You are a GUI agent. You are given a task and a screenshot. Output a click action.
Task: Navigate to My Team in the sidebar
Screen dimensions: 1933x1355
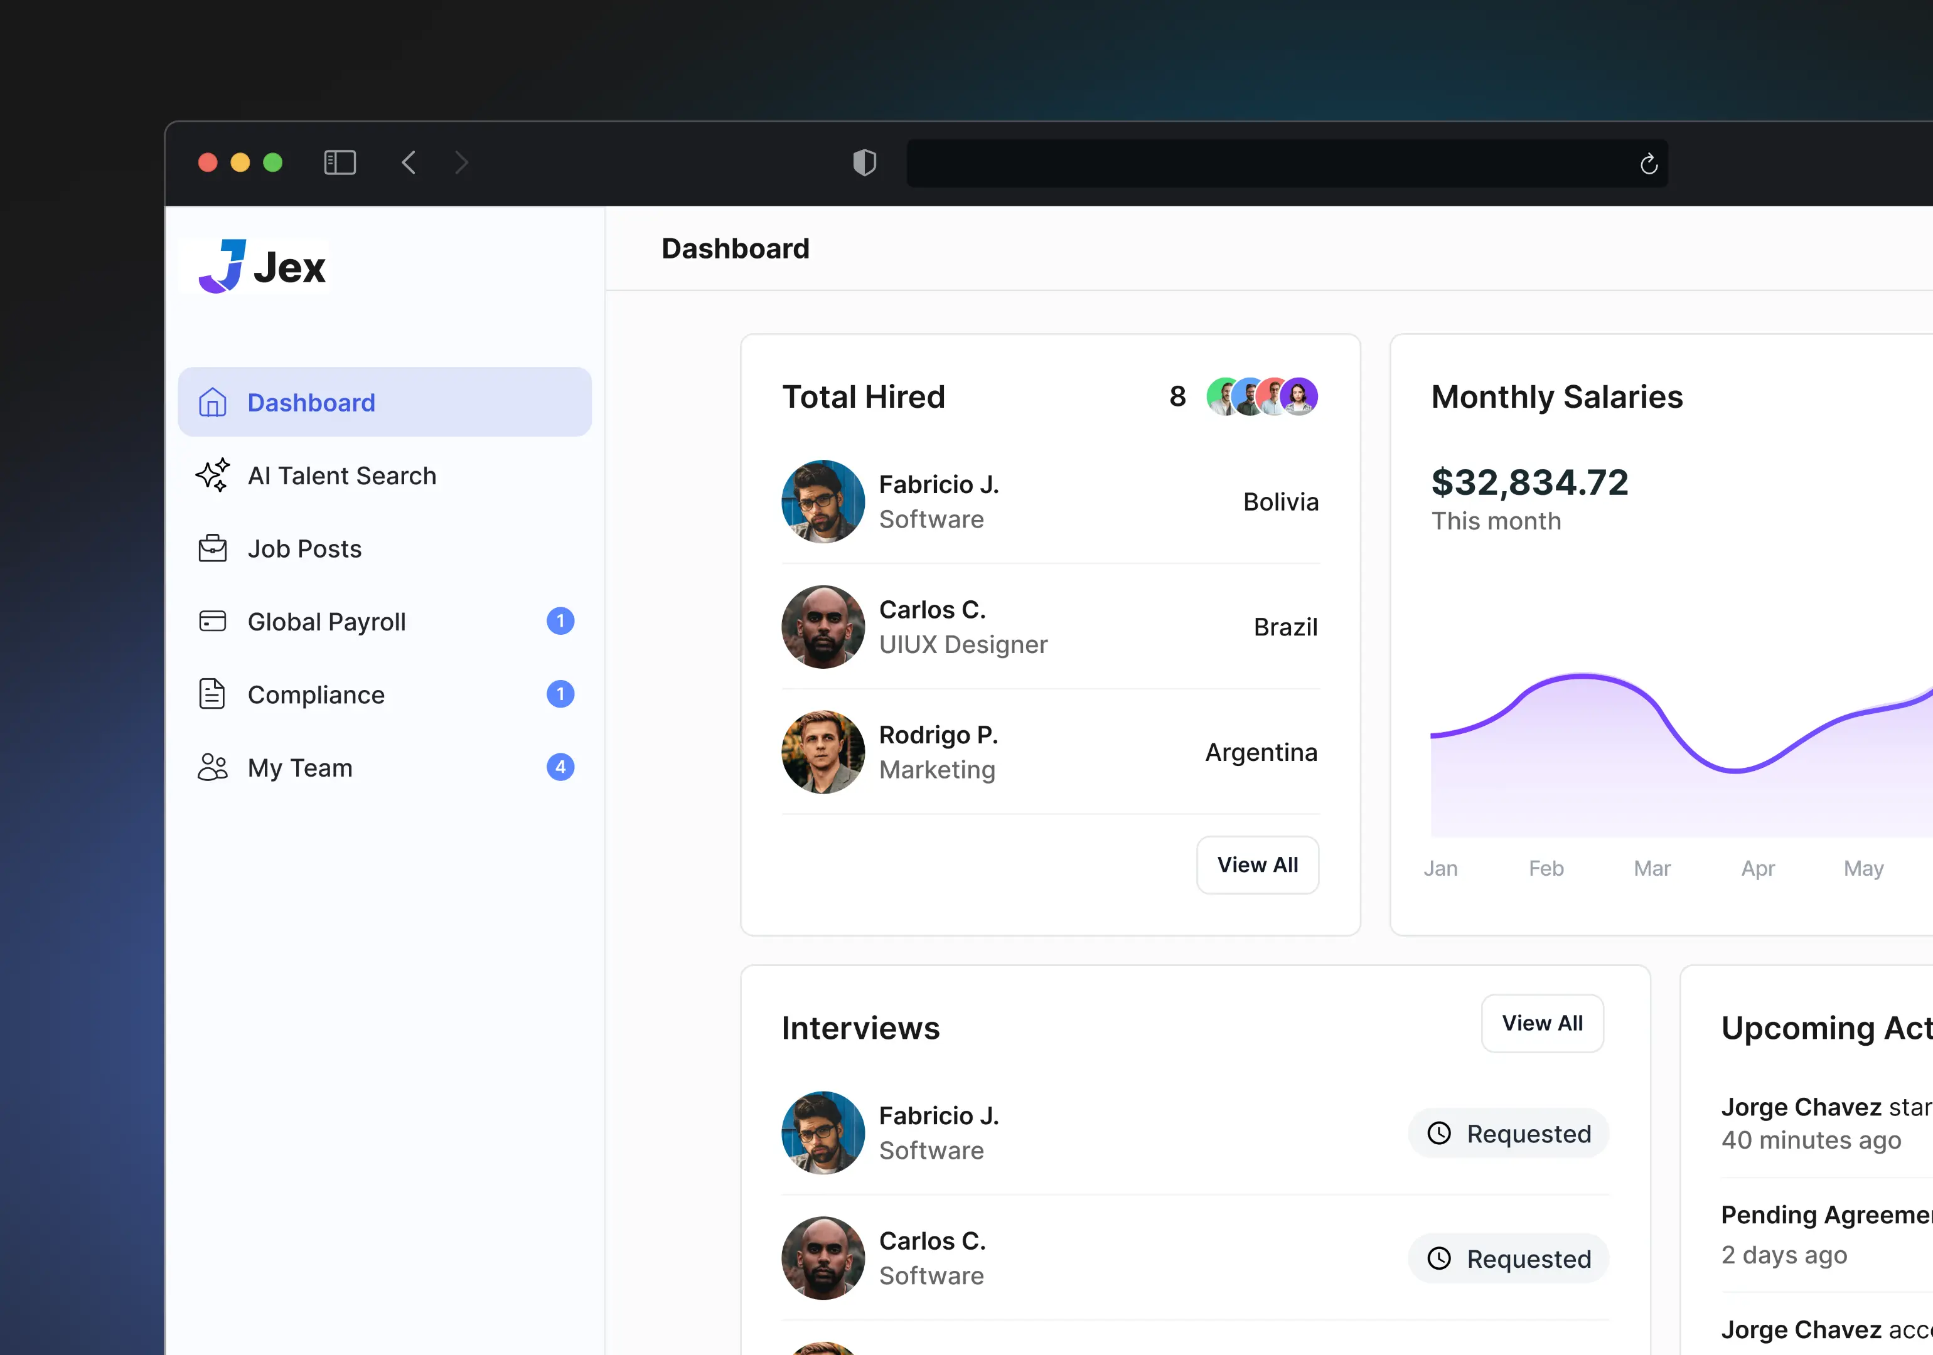pyautogui.click(x=300, y=767)
